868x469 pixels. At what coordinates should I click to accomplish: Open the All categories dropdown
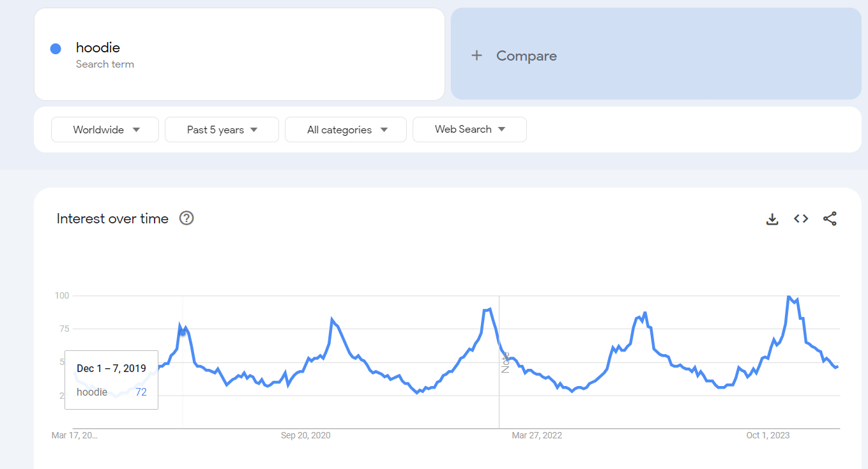(345, 129)
